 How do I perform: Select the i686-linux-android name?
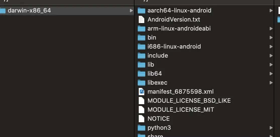(174, 47)
